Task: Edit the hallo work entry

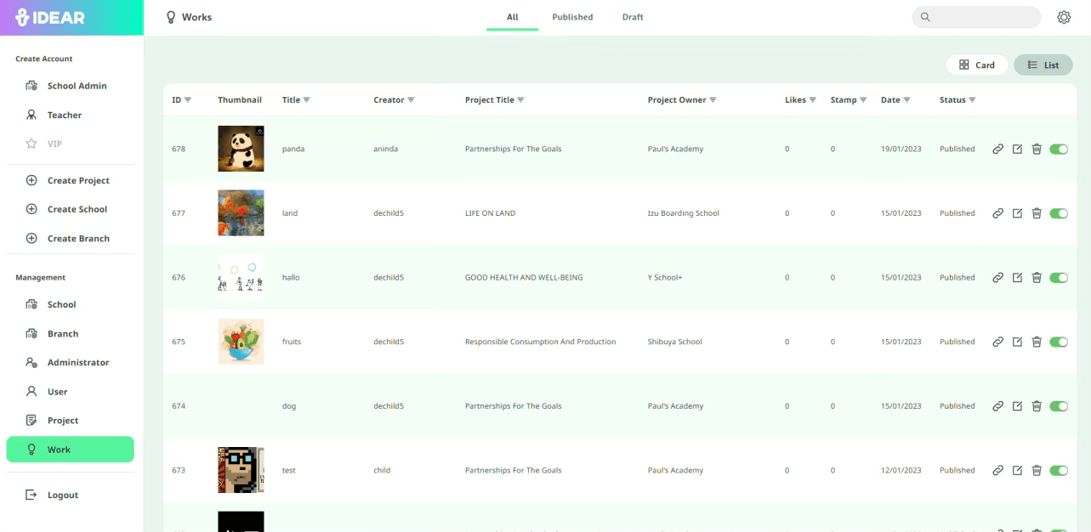Action: point(1017,277)
